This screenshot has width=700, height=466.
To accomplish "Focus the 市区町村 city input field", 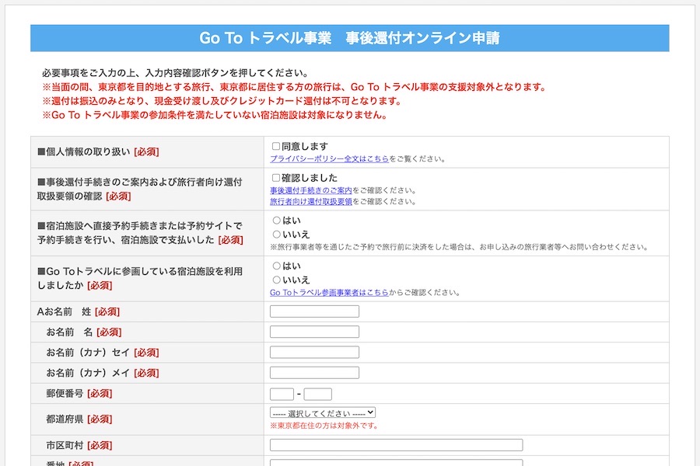I will [x=396, y=445].
